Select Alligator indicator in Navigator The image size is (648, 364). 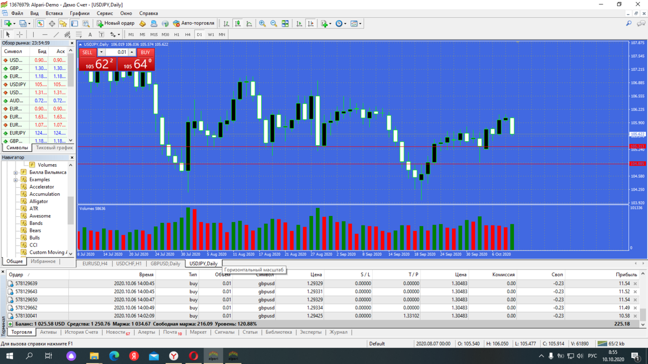pos(39,201)
